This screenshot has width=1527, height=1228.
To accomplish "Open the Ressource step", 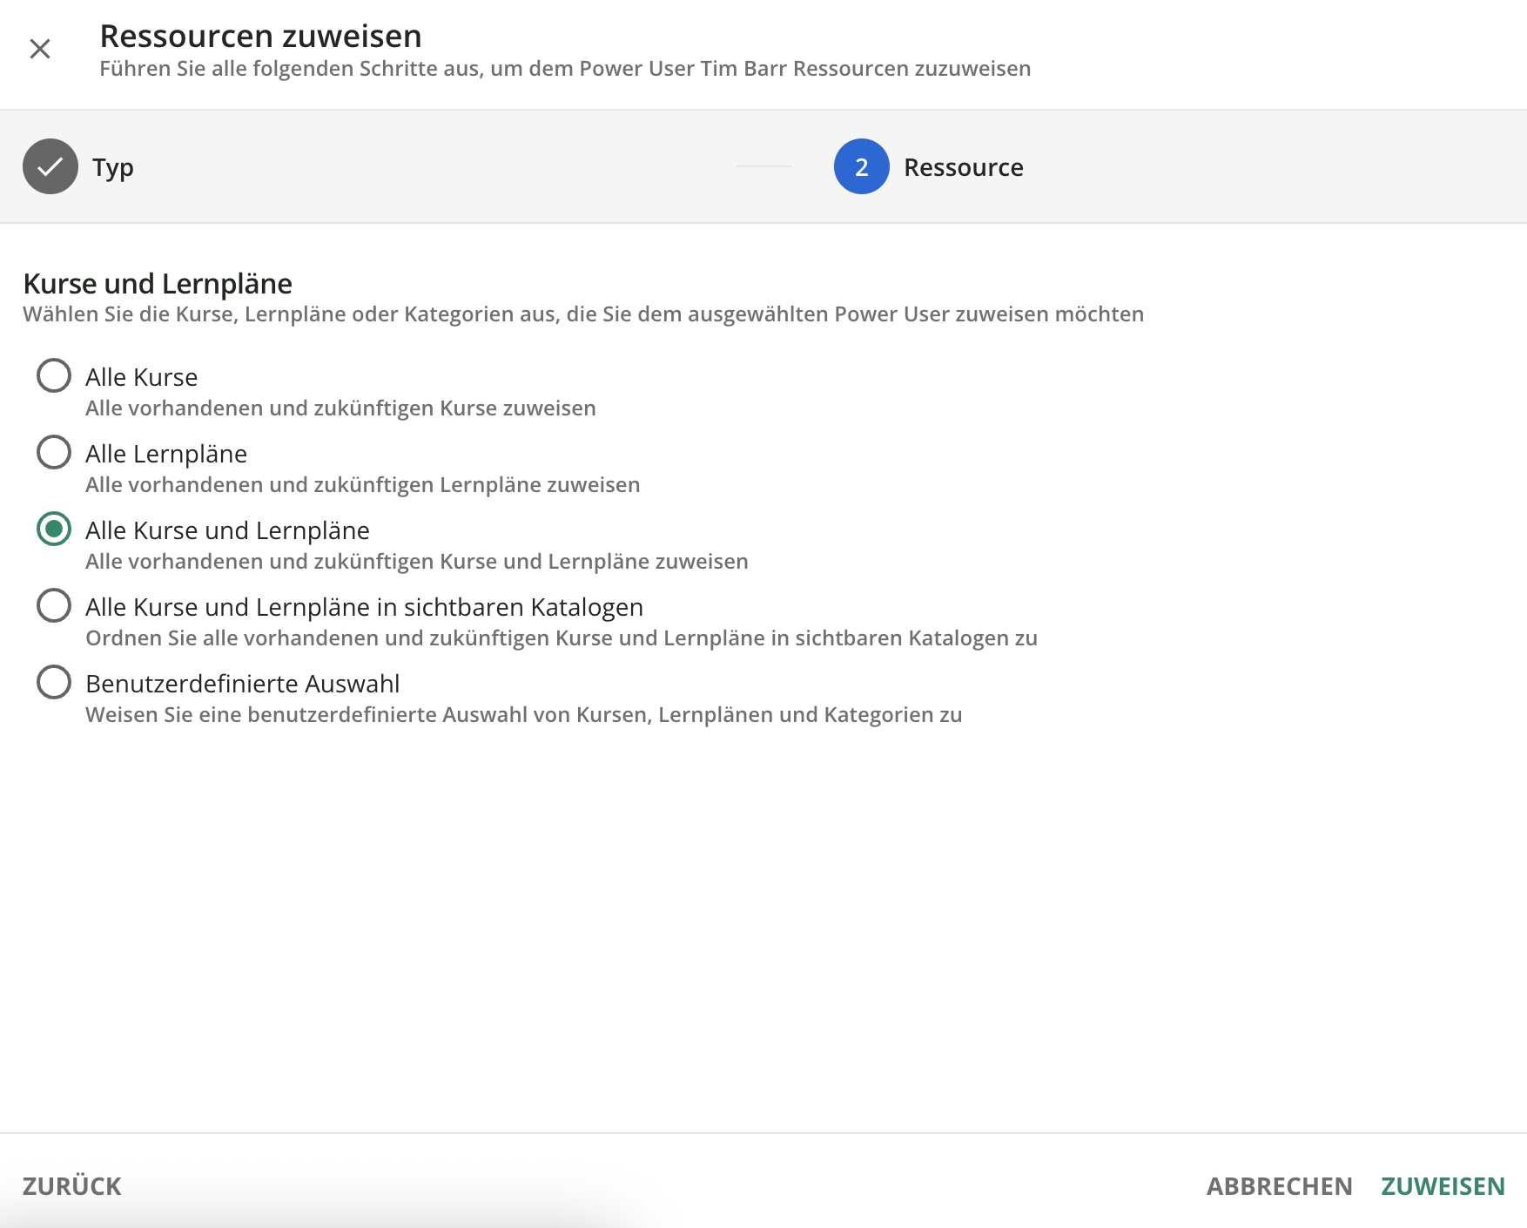I will point(963,166).
